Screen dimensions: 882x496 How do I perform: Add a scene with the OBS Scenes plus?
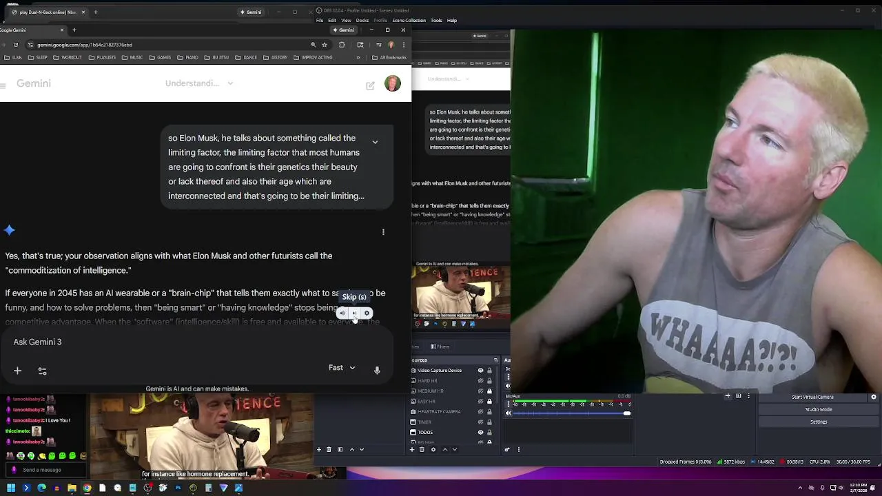319,450
